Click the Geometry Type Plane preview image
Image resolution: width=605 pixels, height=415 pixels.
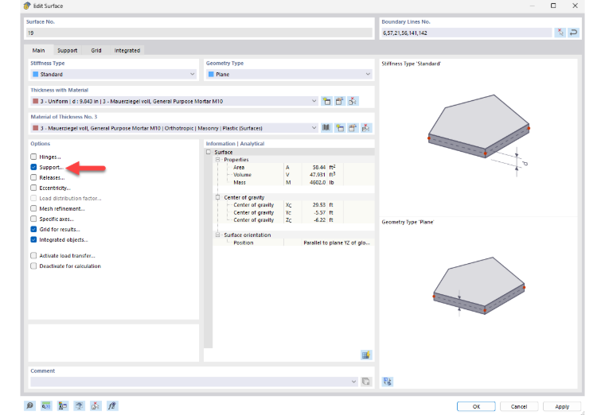pos(478,286)
